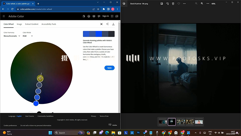Open Photos viewer see more options ellipsis
The width and height of the screenshot is (241, 136).
184,3
